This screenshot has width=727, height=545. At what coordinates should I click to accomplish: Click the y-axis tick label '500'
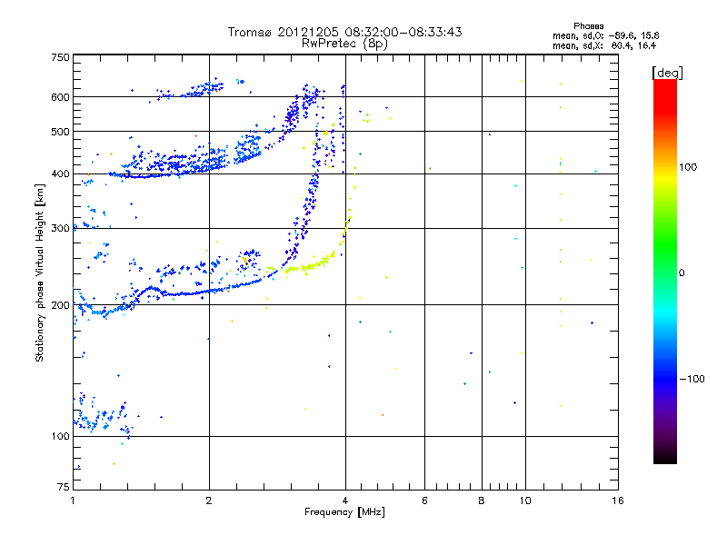coord(60,132)
